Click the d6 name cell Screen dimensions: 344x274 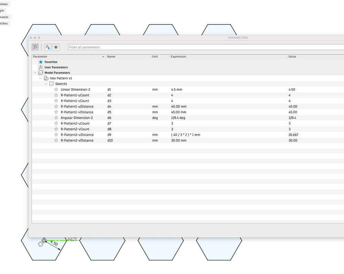pyautogui.click(x=109, y=118)
